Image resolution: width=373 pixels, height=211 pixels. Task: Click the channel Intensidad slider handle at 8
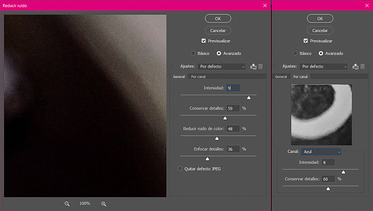pos(344,172)
